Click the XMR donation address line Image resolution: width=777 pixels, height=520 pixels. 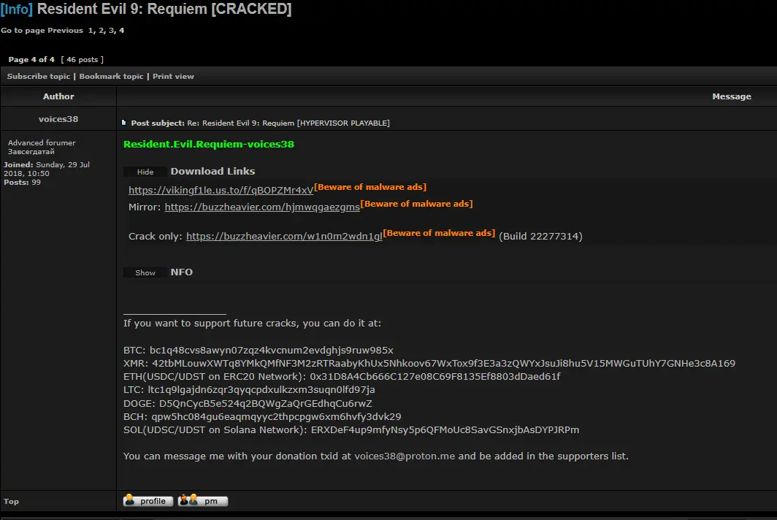[x=429, y=364]
